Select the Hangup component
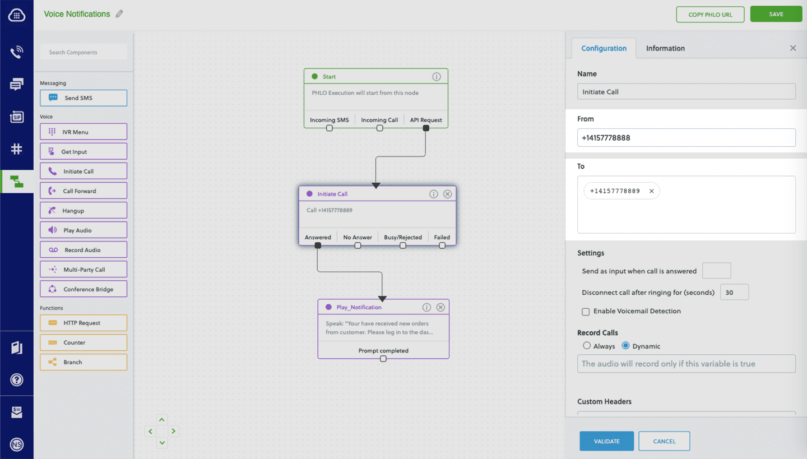Screen dimensions: 807x459 pyautogui.click(x=84, y=210)
